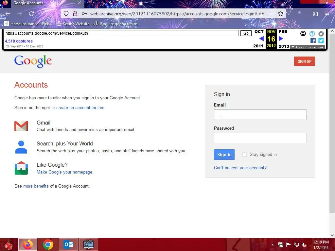Open a new tab with plus button
The image size is (335, 251).
point(90,3)
